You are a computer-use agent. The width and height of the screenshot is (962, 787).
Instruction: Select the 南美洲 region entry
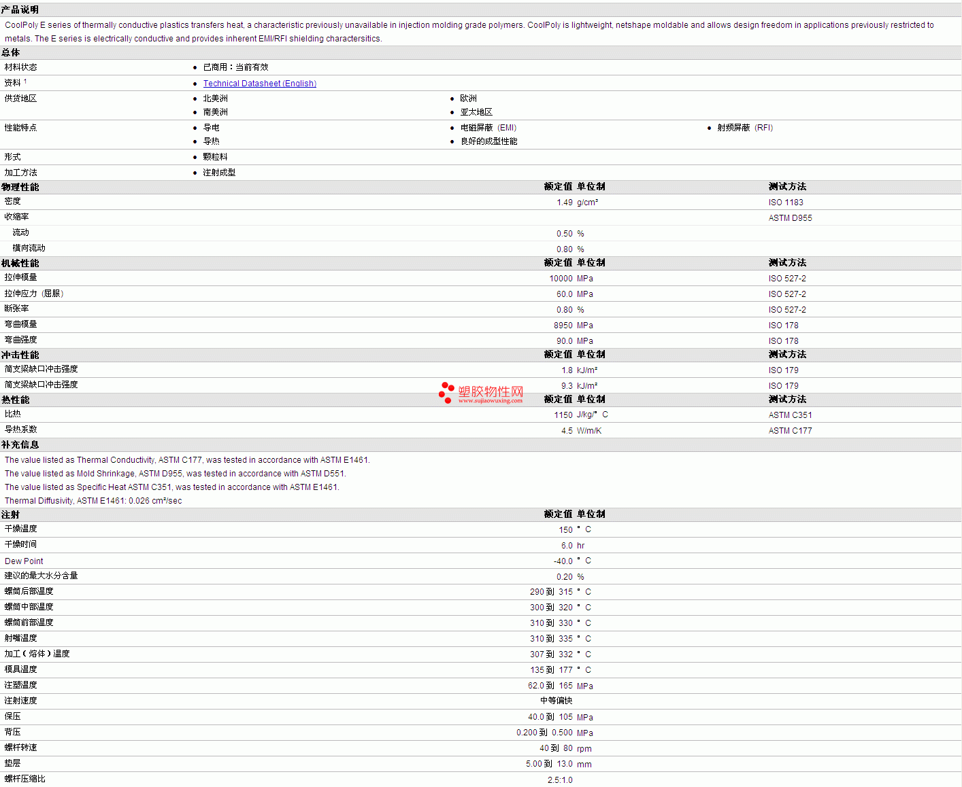click(216, 112)
